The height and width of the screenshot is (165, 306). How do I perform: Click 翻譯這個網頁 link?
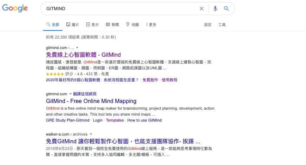click(85, 94)
